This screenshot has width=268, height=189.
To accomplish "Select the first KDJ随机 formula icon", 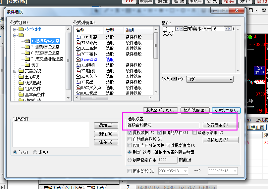I will click(x=78, y=65).
